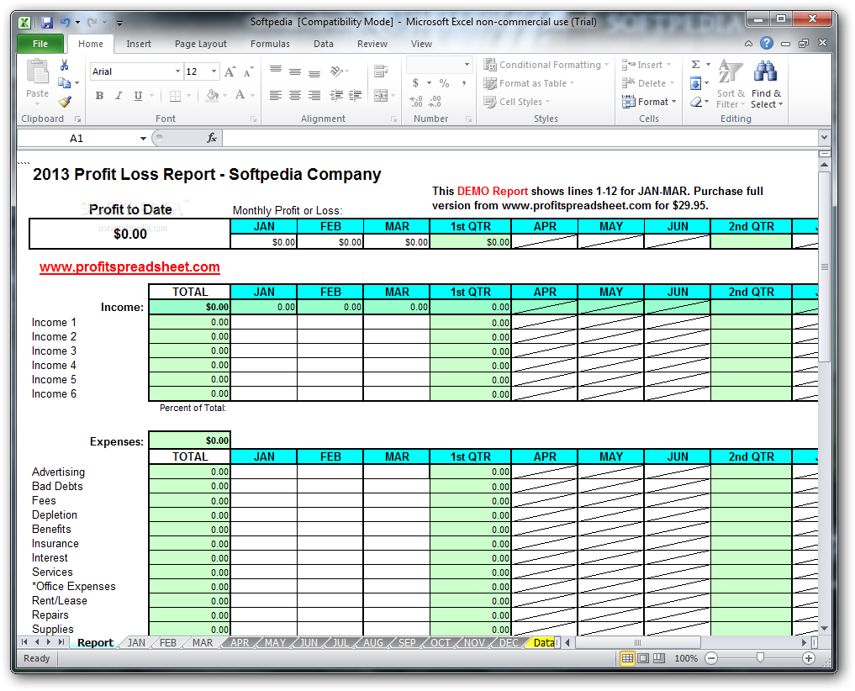The image size is (855, 691).
Task: Toggle Bold formatting
Action: coord(99,96)
